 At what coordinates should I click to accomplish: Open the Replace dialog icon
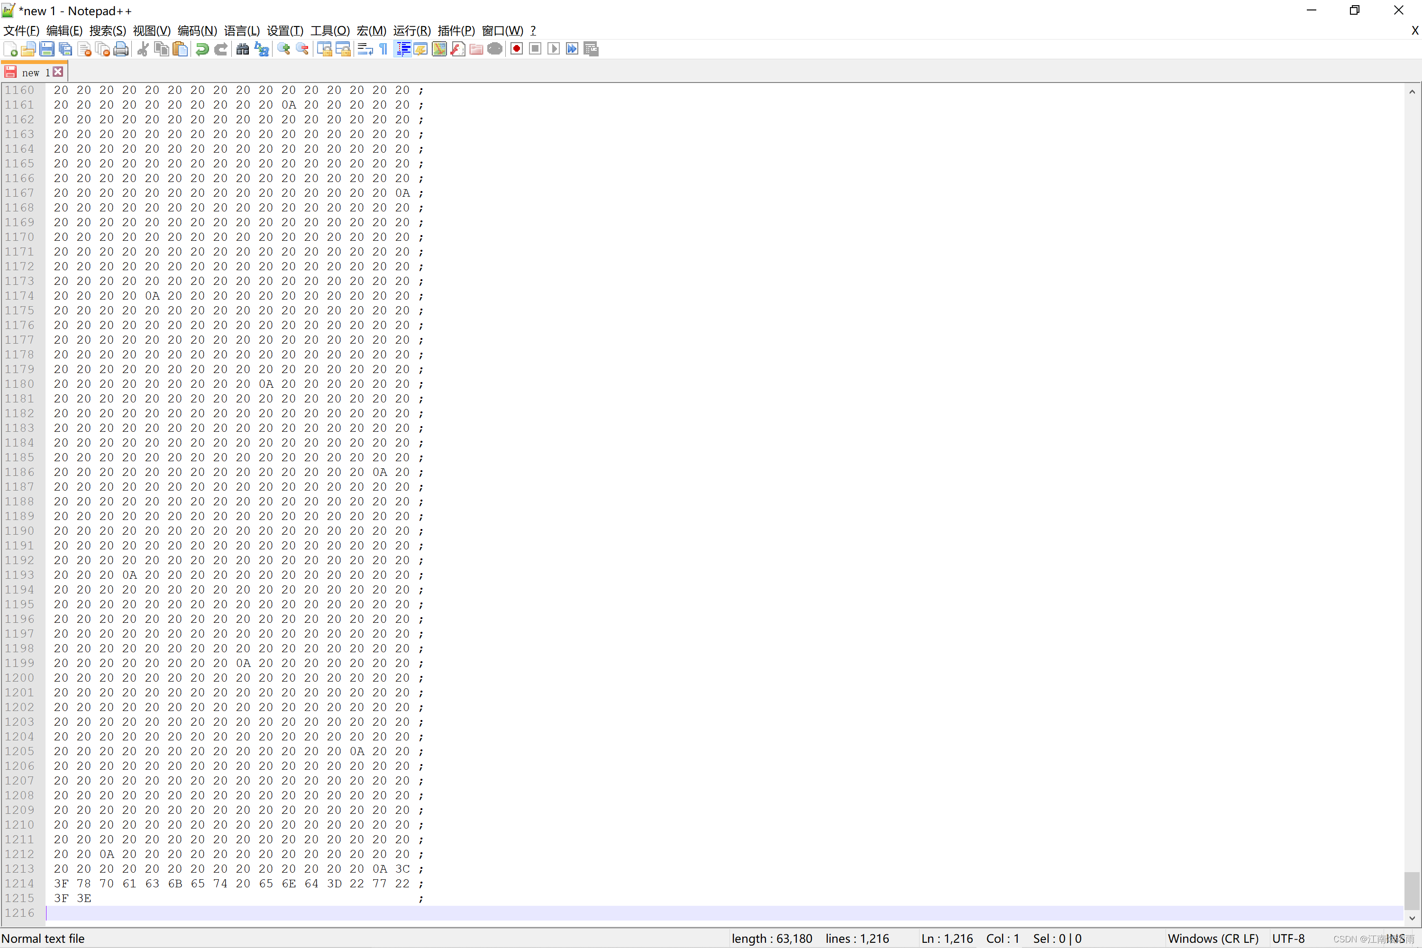262,49
